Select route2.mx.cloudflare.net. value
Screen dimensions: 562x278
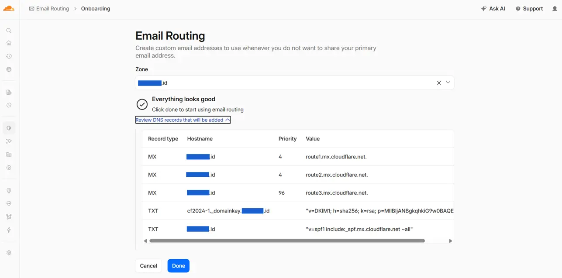point(337,175)
